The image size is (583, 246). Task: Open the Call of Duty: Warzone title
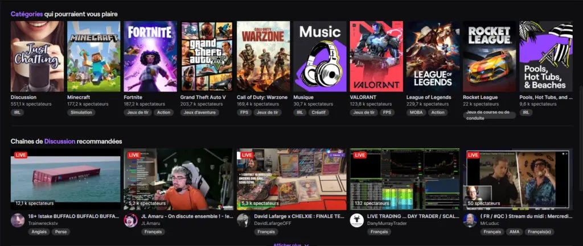coord(262,97)
